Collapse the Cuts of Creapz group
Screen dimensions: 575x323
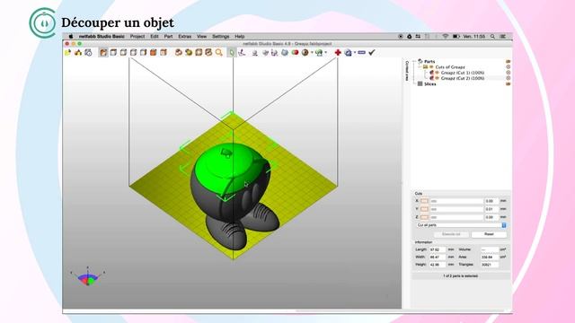point(420,67)
